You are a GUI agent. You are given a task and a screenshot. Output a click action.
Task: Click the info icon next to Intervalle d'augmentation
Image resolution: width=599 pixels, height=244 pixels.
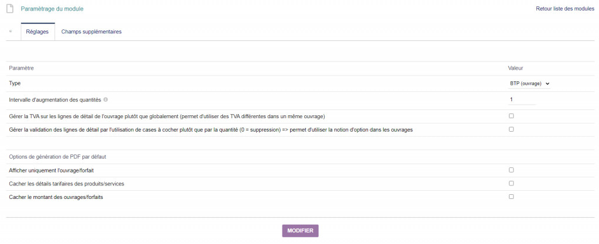point(105,99)
